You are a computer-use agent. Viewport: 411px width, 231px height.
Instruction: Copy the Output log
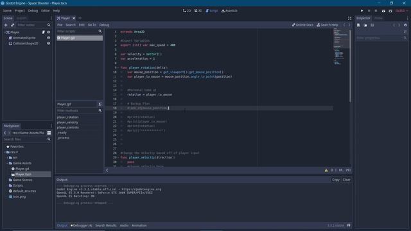(336, 180)
